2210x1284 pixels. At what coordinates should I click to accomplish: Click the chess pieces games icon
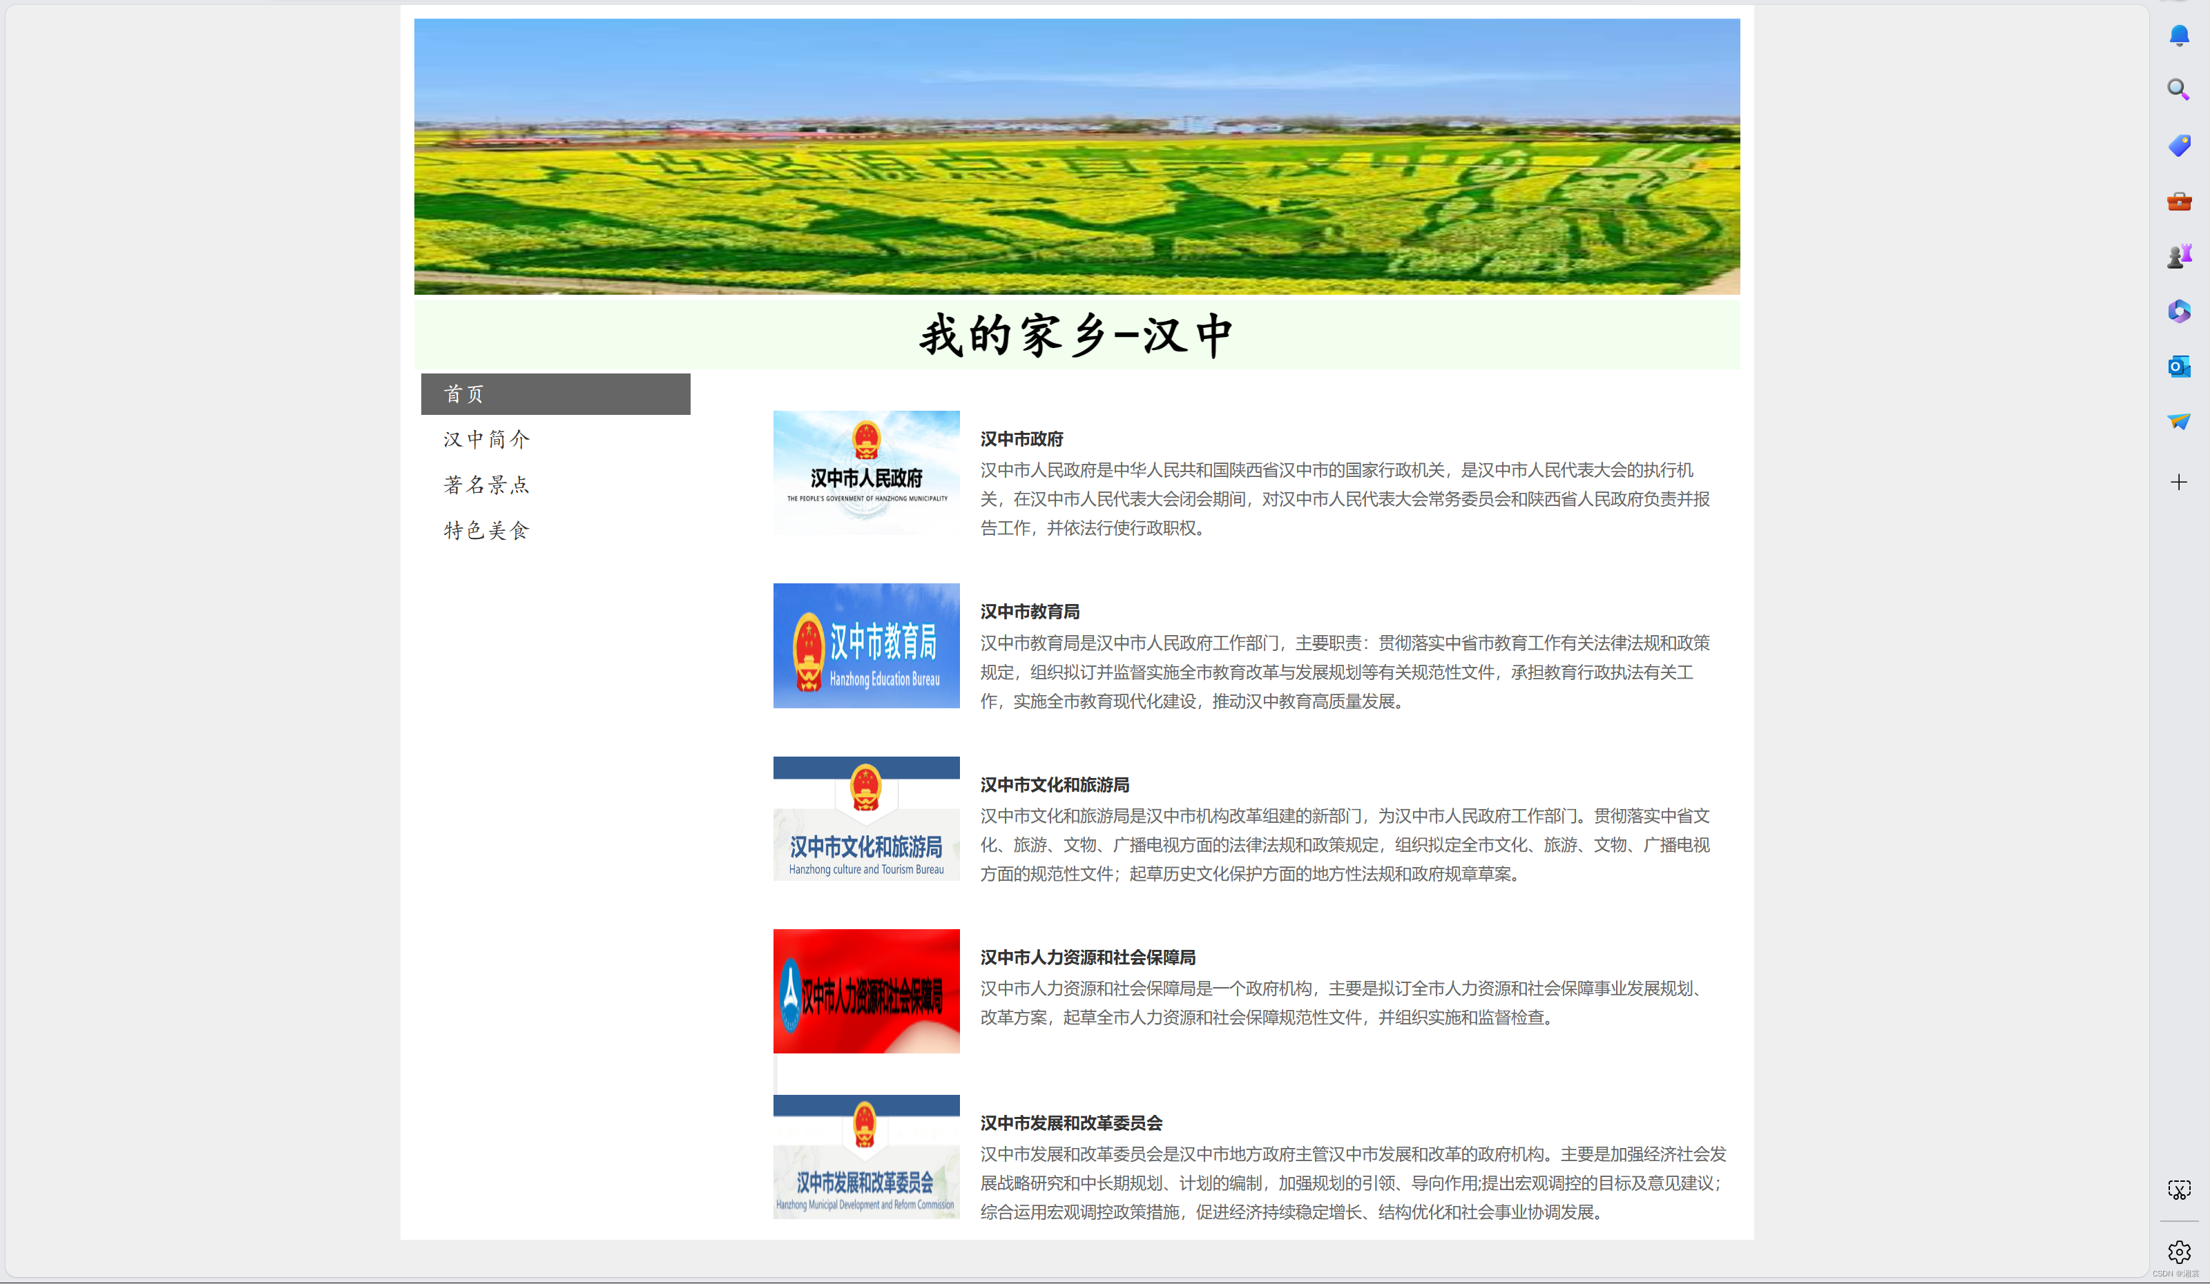click(x=2178, y=257)
